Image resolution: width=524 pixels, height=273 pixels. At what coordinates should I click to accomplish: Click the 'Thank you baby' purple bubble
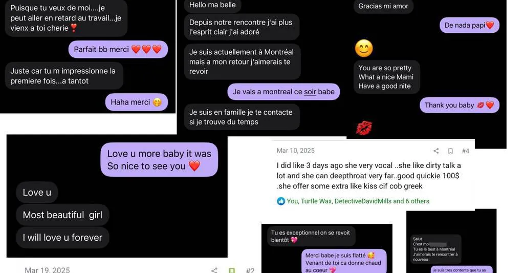click(x=459, y=105)
